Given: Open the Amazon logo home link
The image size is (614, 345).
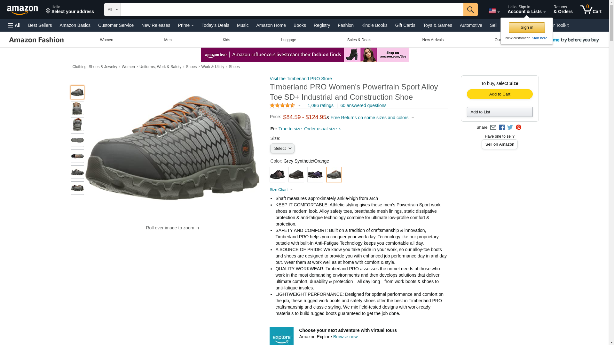Looking at the screenshot, I should click(22, 10).
